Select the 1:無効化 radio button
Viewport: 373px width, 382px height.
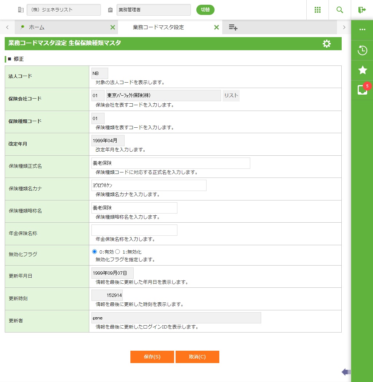pyautogui.click(x=118, y=252)
